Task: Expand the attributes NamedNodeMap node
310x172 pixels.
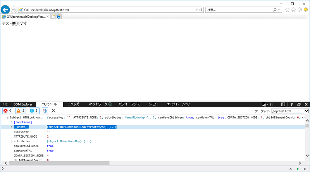Action: coord(12,141)
